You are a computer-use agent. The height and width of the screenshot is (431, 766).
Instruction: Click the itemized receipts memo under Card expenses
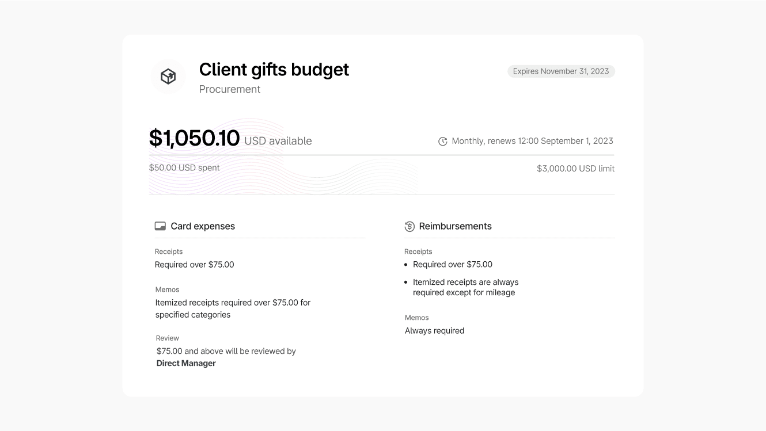pyautogui.click(x=233, y=308)
